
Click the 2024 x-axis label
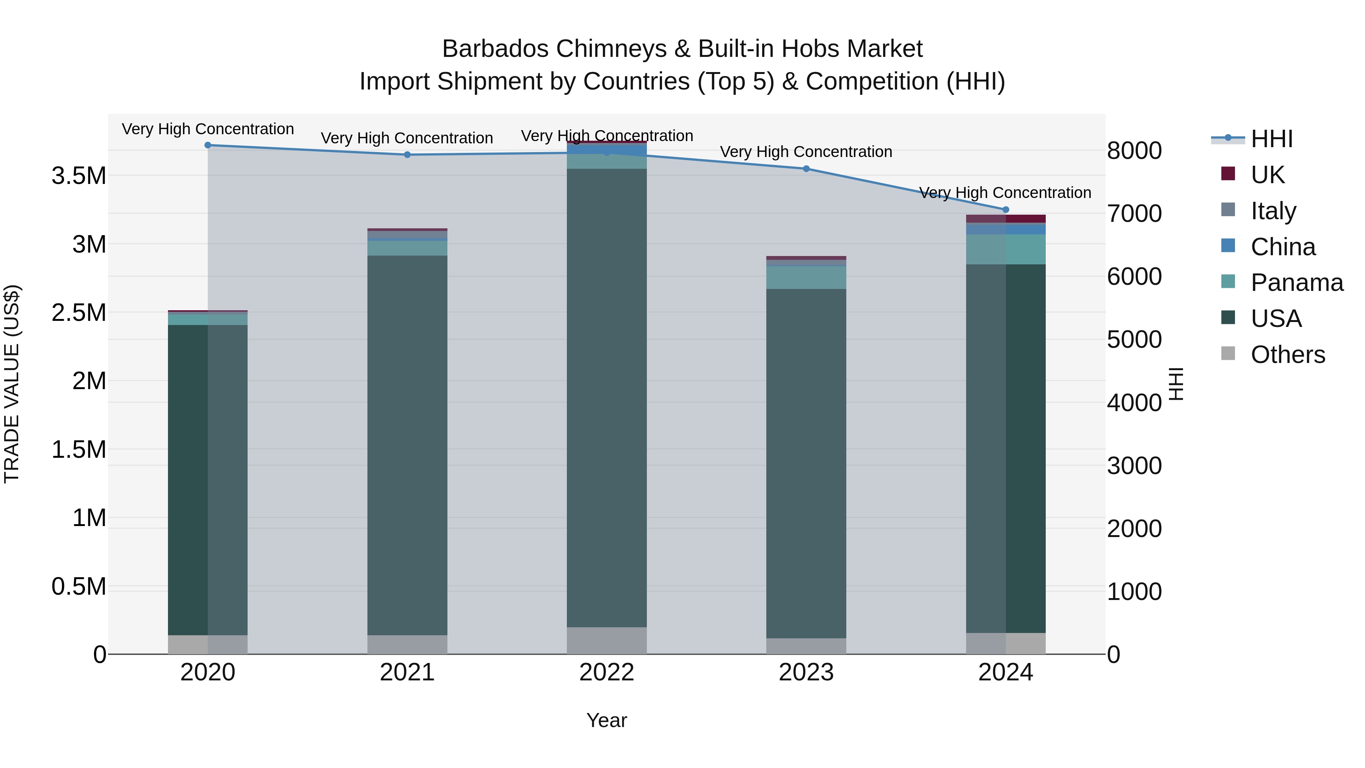[x=1006, y=672]
